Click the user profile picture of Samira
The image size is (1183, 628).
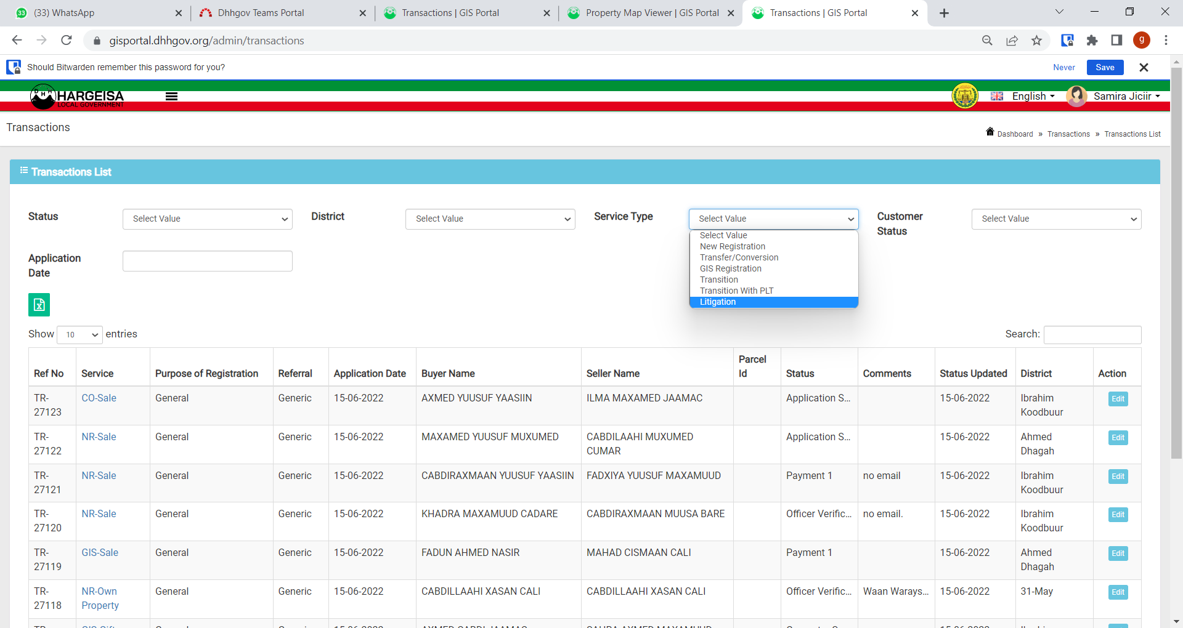[x=1076, y=96]
